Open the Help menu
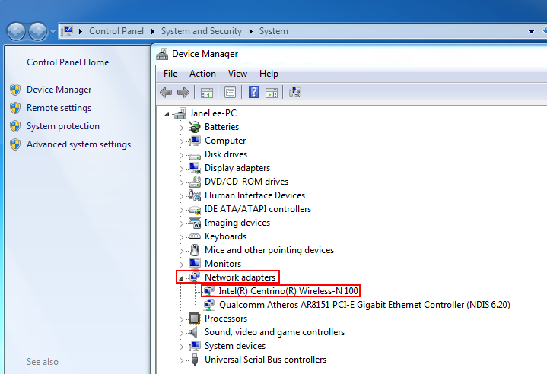The height and width of the screenshot is (374, 547). (x=269, y=74)
